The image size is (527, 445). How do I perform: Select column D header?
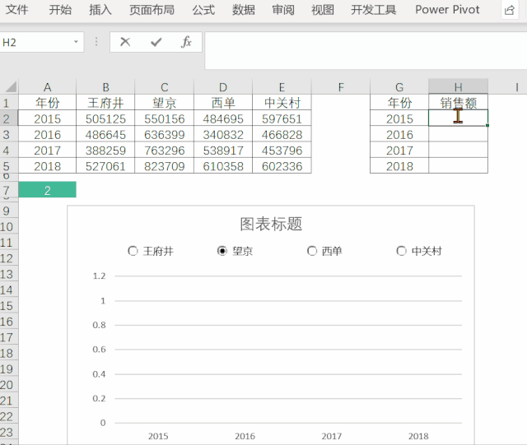point(223,87)
